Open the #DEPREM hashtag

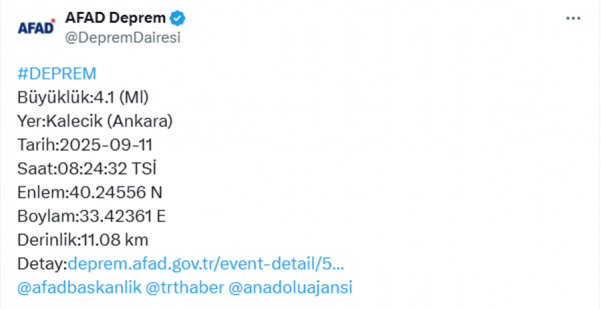click(57, 74)
